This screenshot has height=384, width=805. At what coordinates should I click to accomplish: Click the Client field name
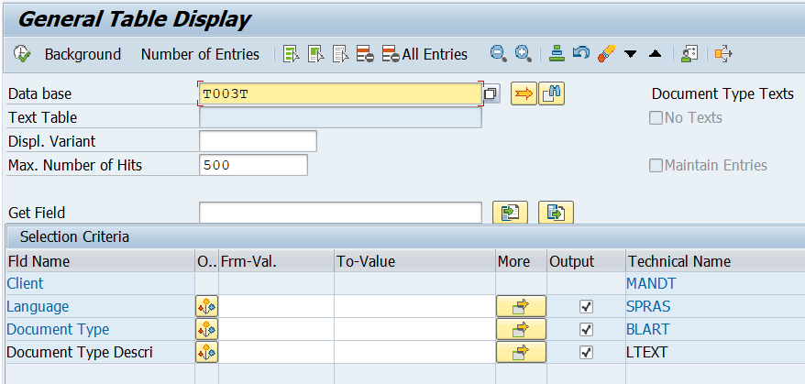click(x=25, y=283)
